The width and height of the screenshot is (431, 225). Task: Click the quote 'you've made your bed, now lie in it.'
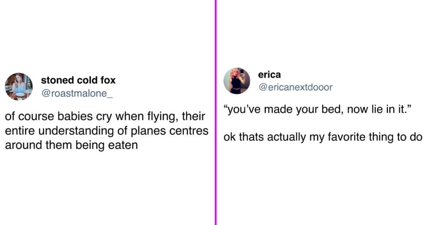[x=317, y=109]
